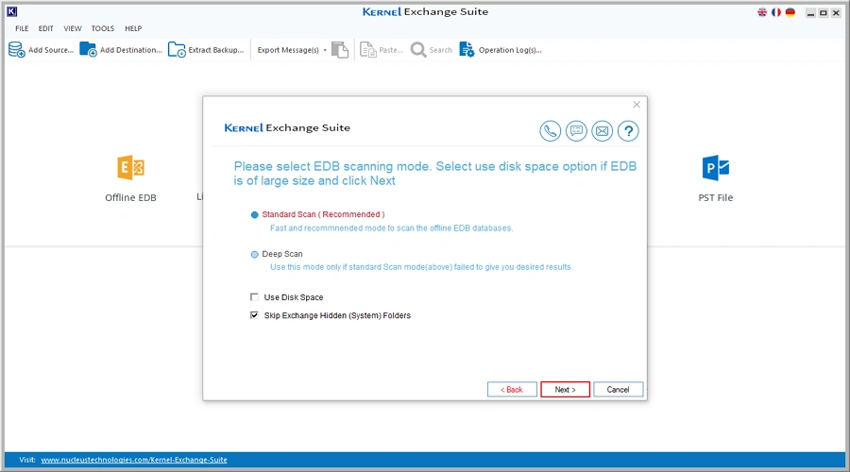Open the EDIT menu

pyautogui.click(x=46, y=28)
